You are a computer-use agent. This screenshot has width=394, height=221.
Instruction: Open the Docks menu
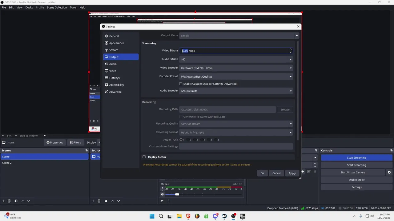29,7
